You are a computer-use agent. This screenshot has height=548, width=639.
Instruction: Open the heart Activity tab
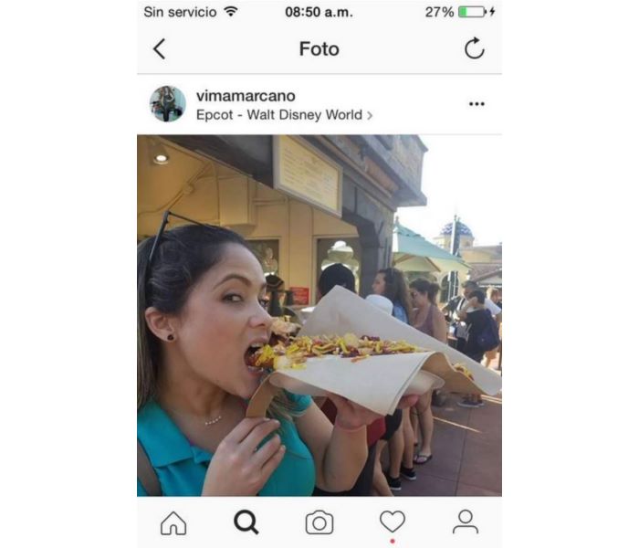point(393,522)
